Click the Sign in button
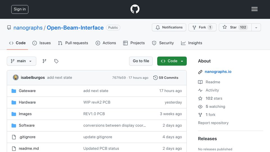 [20, 9]
